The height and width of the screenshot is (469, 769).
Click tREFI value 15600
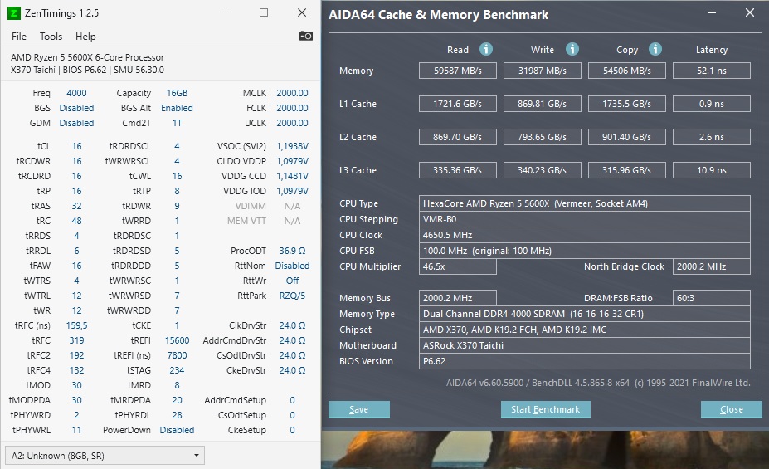tap(177, 340)
